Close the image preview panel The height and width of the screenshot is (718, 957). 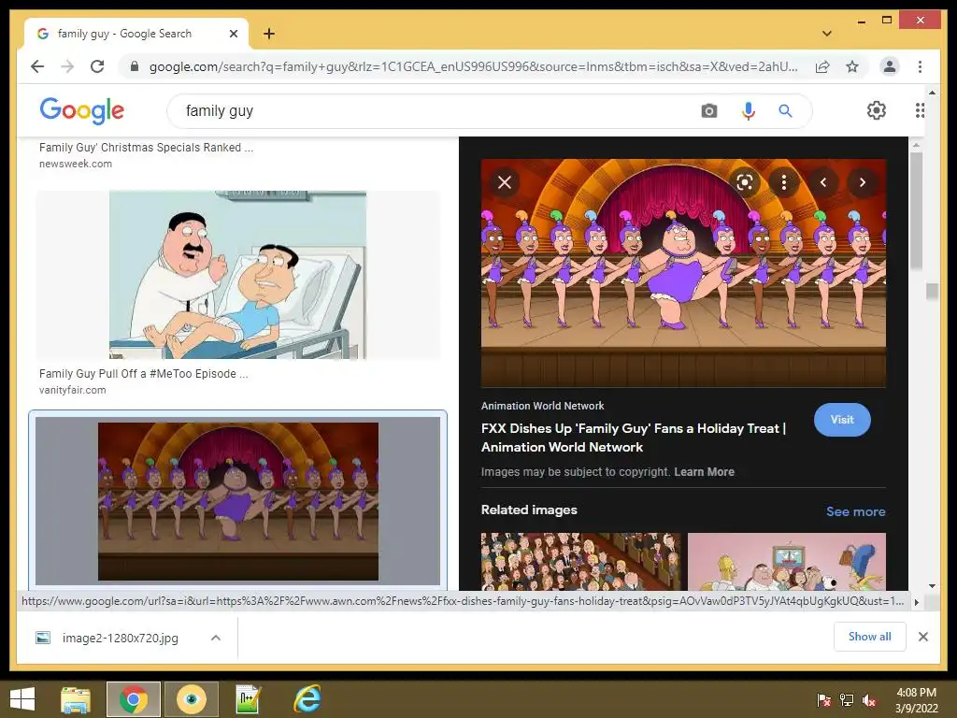pos(505,182)
